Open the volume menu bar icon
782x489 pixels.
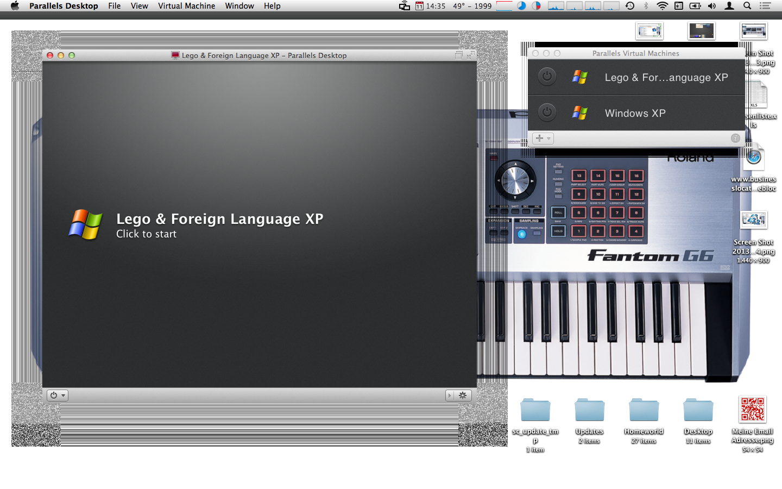click(712, 6)
